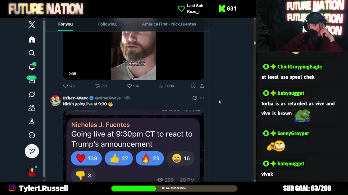This screenshot has height=195, width=348.
Task: Open the Notifications bell icon
Action: click(x=32, y=67)
